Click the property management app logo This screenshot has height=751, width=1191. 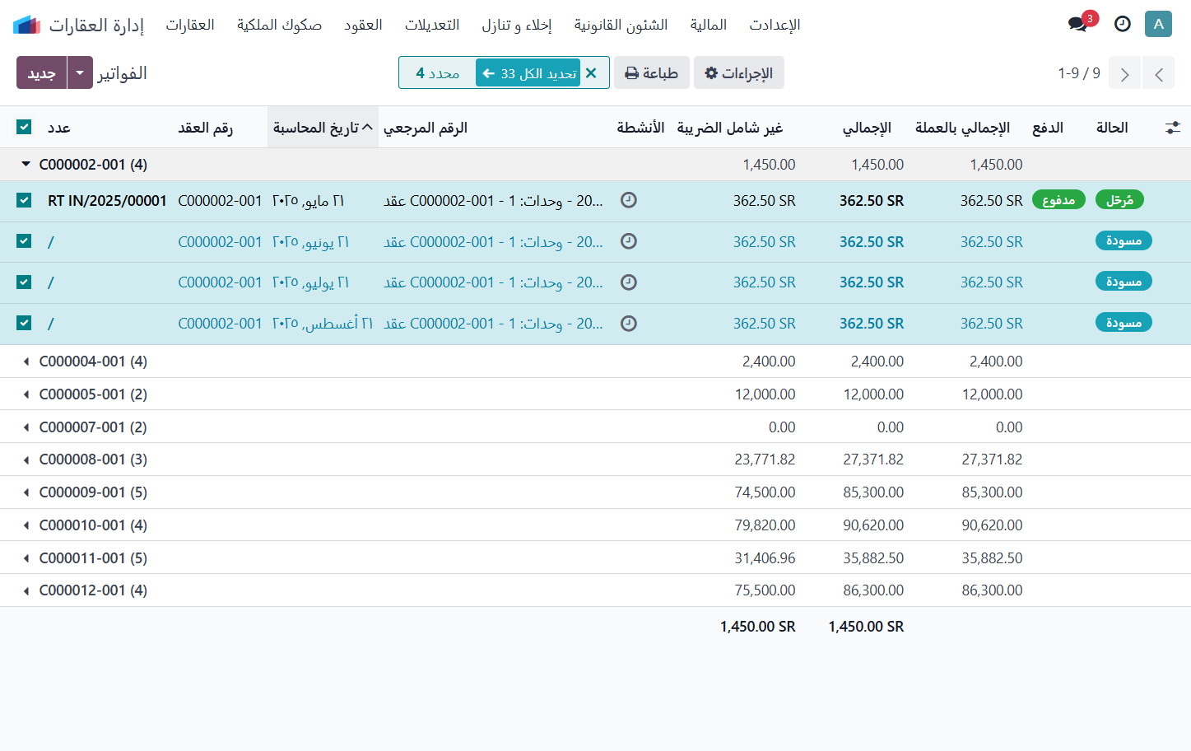26,25
